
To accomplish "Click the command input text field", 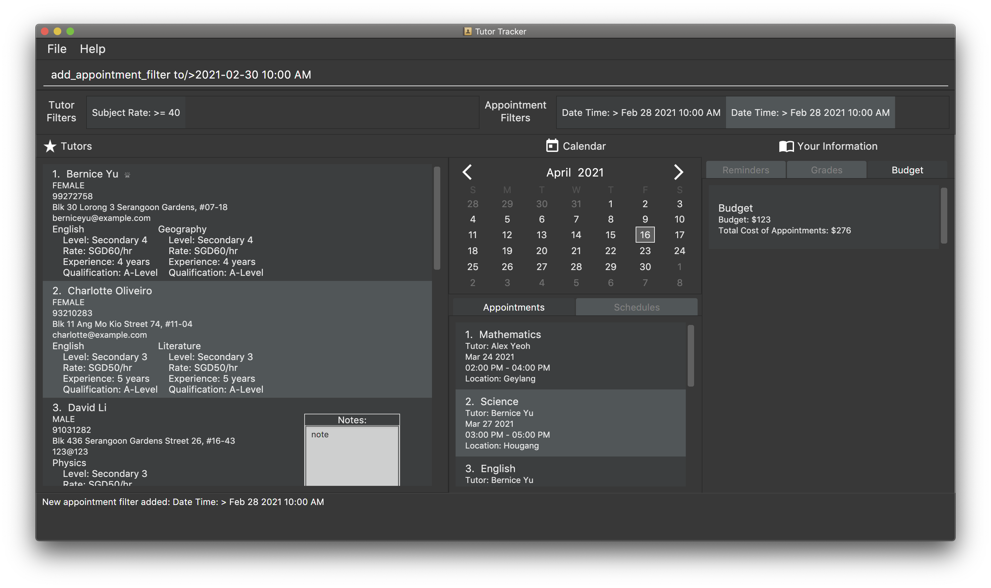I will pyautogui.click(x=495, y=75).
